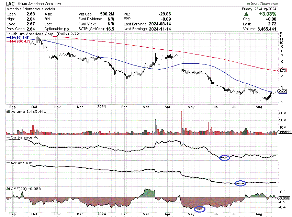This screenshot has width=292, height=217.
Task: Click the header Volume value 3,465,441
Action: pyautogui.click(x=267, y=29)
